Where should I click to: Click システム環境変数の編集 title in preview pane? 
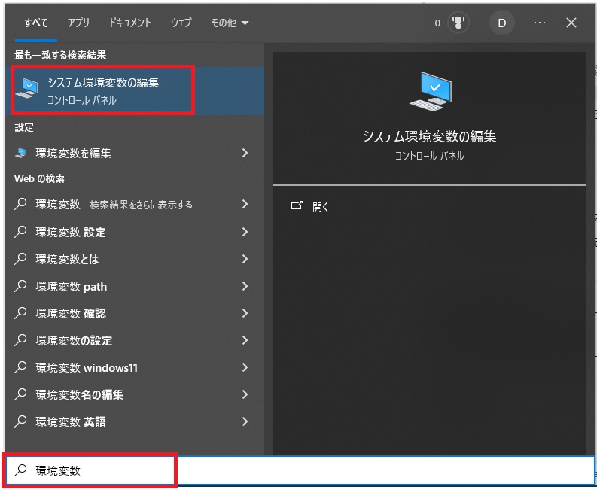click(429, 136)
